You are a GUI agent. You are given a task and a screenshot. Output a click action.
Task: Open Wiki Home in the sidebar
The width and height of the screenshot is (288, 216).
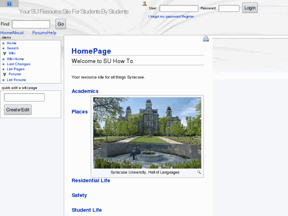point(15,59)
